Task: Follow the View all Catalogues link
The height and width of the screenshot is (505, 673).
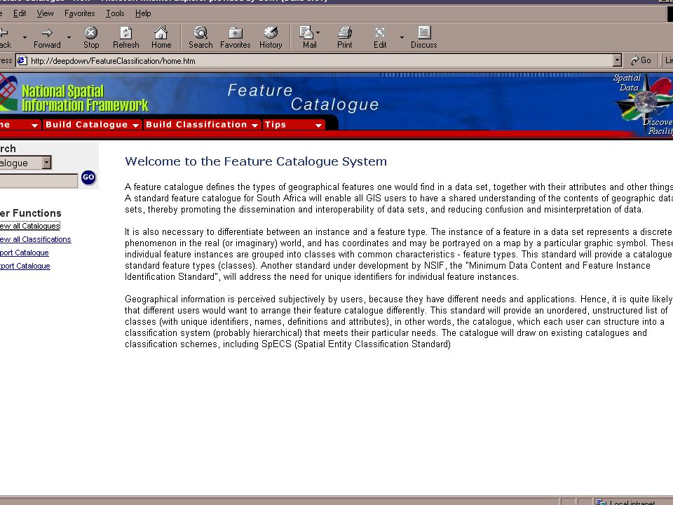Action: pyautogui.click(x=30, y=226)
